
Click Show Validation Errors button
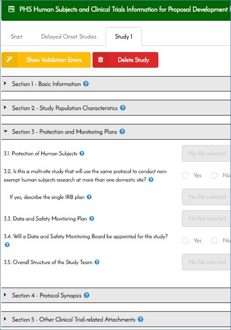46,60
